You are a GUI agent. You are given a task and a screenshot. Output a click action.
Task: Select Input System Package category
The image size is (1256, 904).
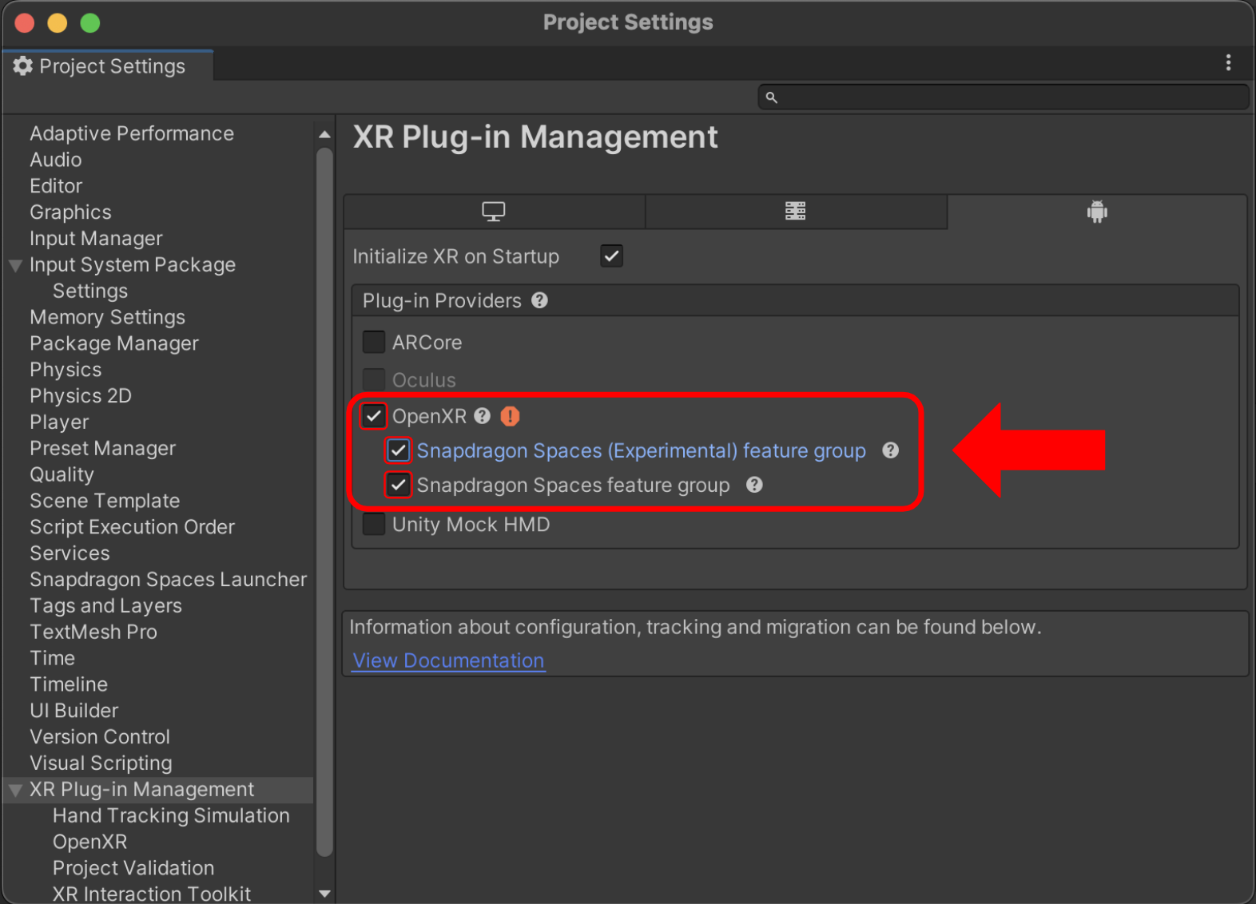click(x=133, y=265)
